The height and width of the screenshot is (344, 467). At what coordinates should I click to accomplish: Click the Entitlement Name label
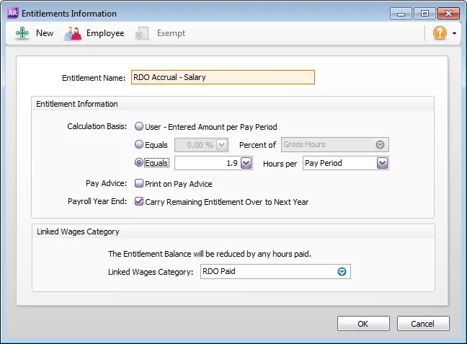pyautogui.click(x=94, y=78)
